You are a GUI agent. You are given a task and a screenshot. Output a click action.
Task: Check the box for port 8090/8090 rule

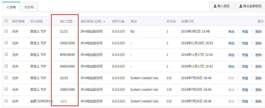(x=6, y=55)
